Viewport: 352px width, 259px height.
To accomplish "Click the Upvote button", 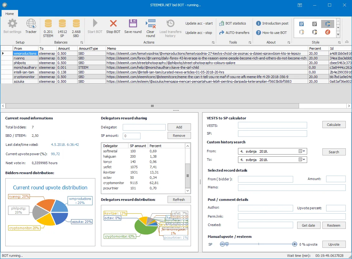I will point(334,244).
